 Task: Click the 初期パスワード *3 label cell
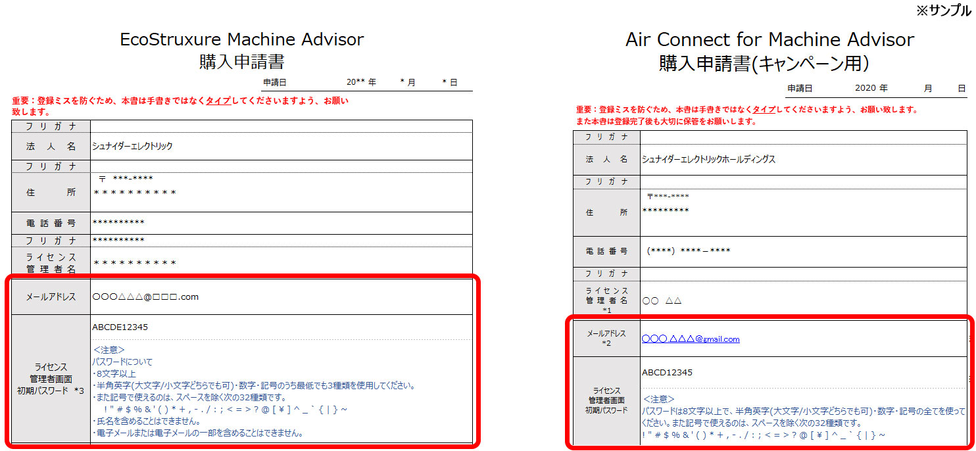click(x=51, y=379)
